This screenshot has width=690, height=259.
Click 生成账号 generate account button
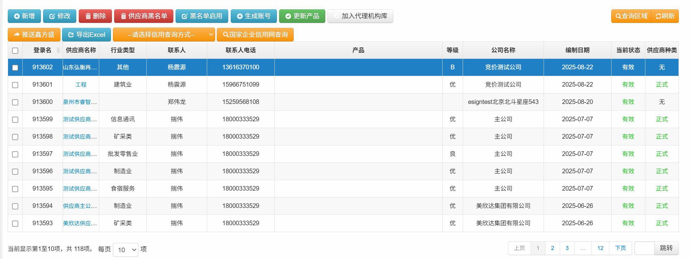point(253,16)
